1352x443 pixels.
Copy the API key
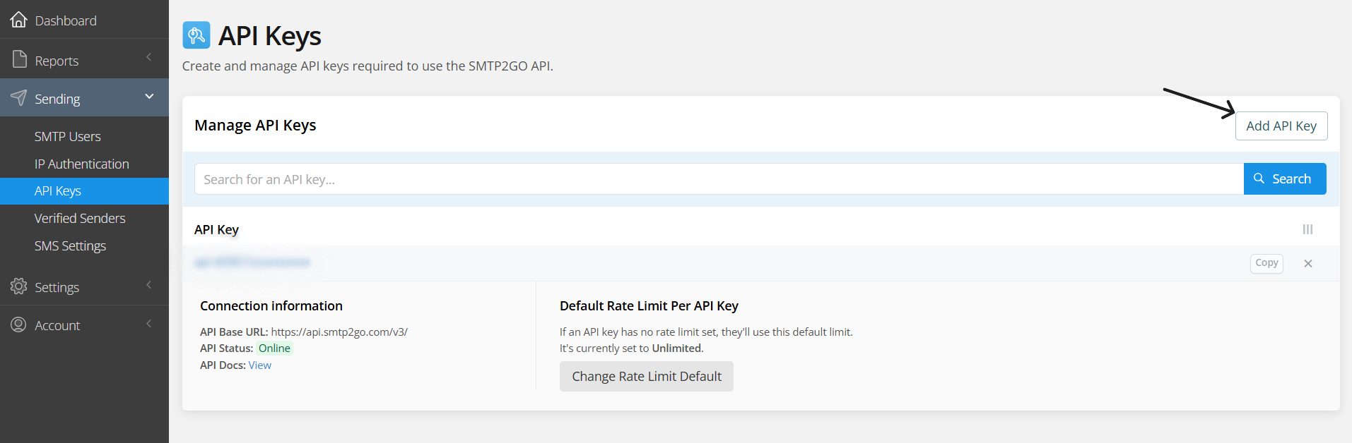coord(1266,263)
